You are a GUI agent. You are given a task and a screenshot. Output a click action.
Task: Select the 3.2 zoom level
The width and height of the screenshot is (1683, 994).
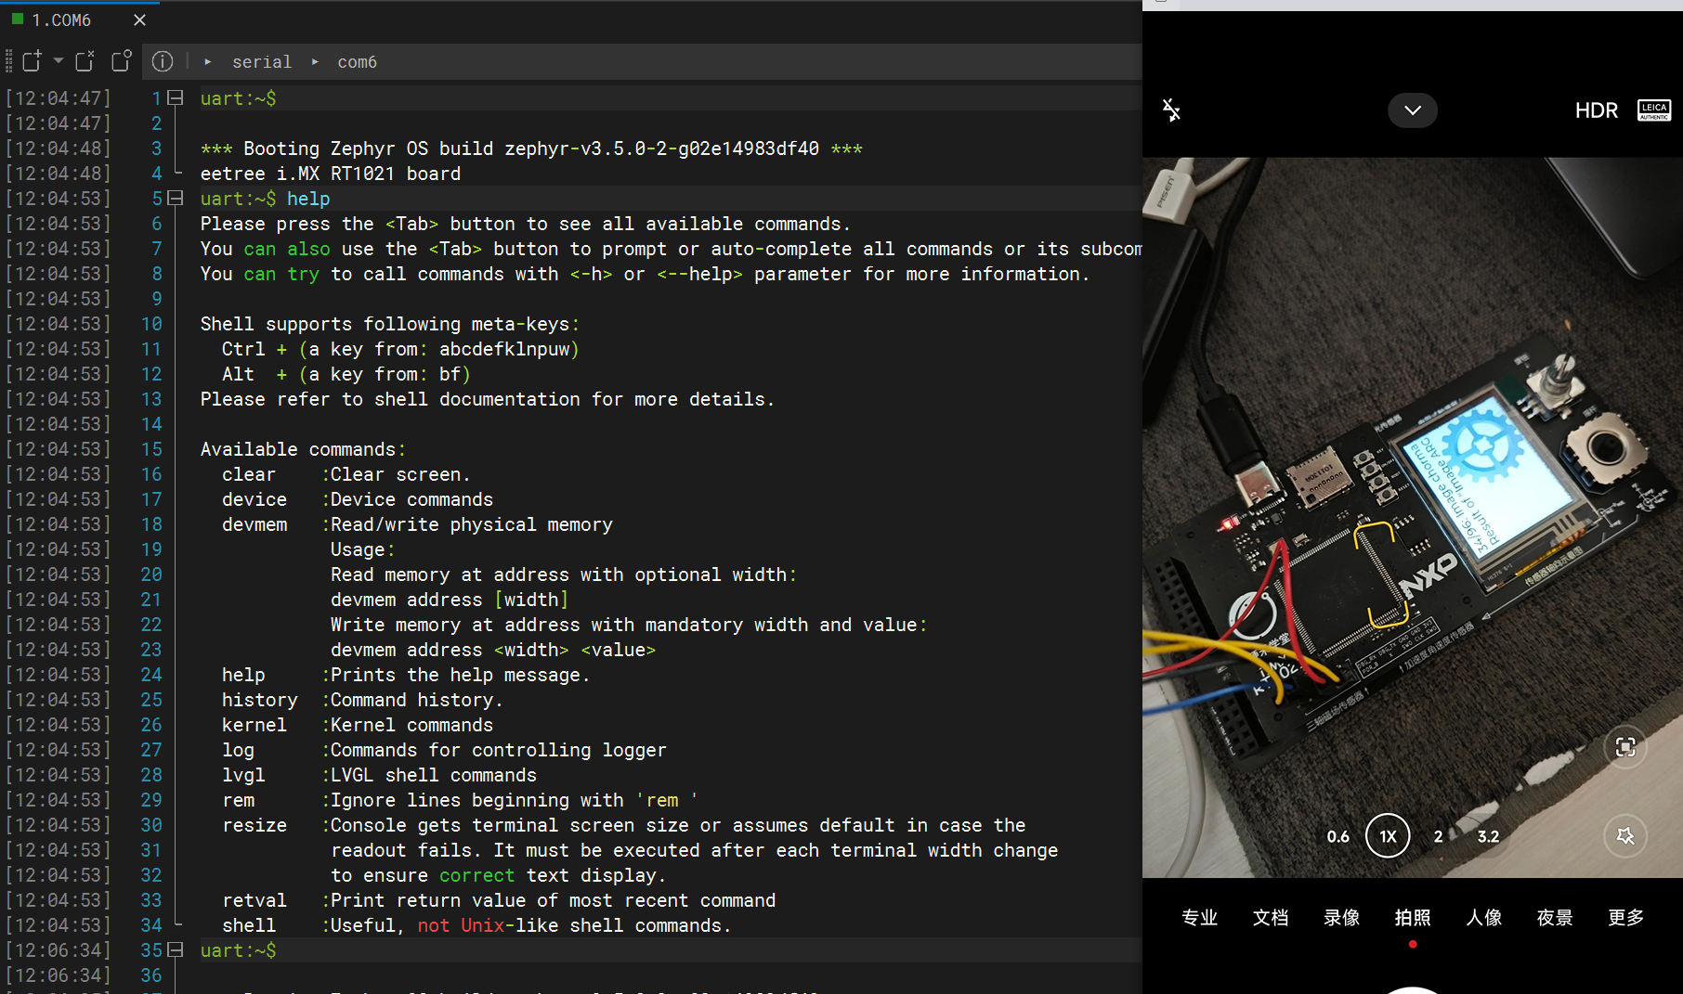(1488, 836)
